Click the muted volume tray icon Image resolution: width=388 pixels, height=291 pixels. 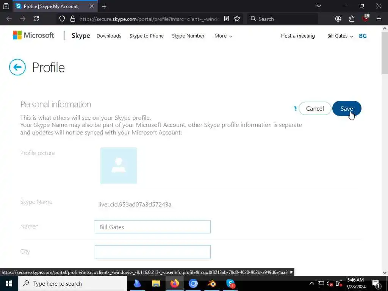pos(330,283)
